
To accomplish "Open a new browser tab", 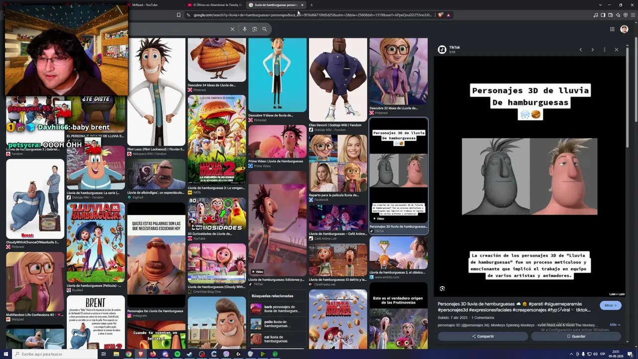I will tap(311, 5).
